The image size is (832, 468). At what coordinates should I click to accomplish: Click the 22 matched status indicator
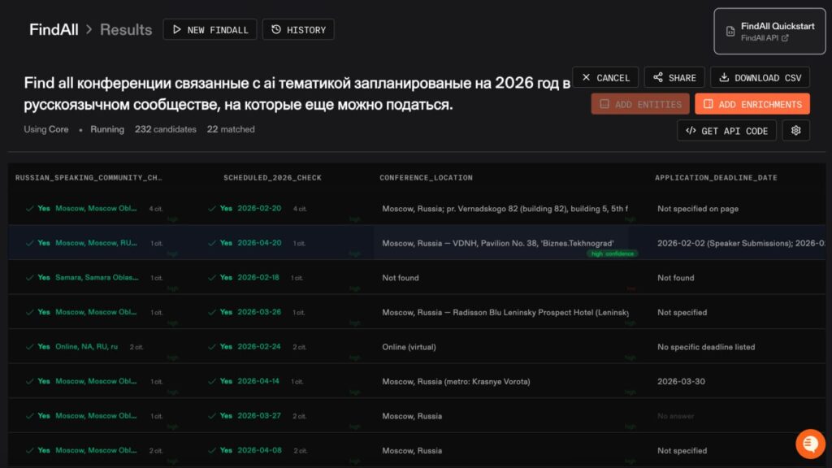pos(230,129)
